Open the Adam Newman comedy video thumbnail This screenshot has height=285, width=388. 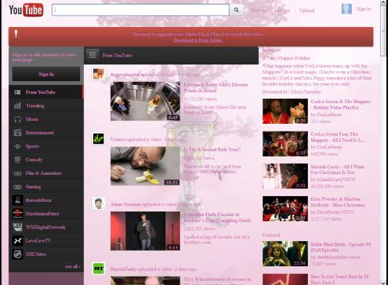(x=145, y=231)
